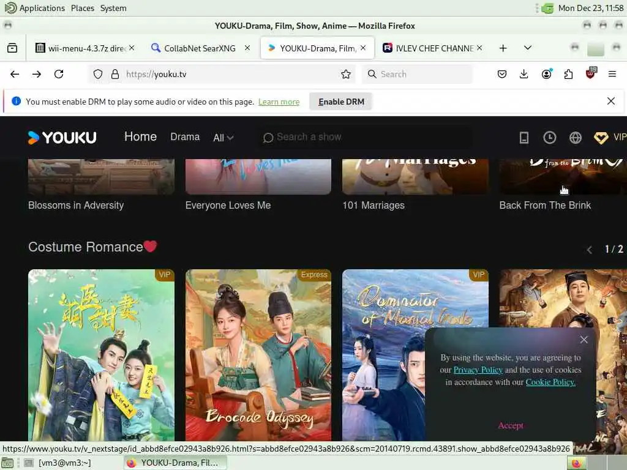Open Firefox View from the tab bar
This screenshot has width=627, height=470.
(12, 48)
